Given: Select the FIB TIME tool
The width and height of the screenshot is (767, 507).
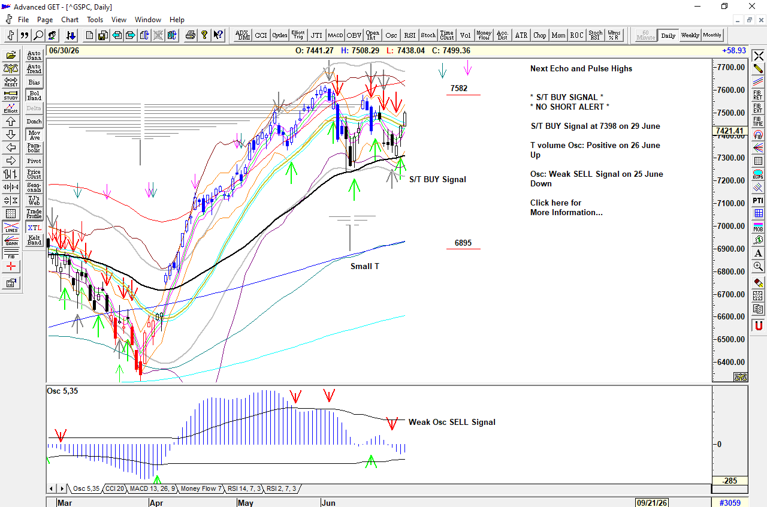Looking at the screenshot, I should pos(758,122).
